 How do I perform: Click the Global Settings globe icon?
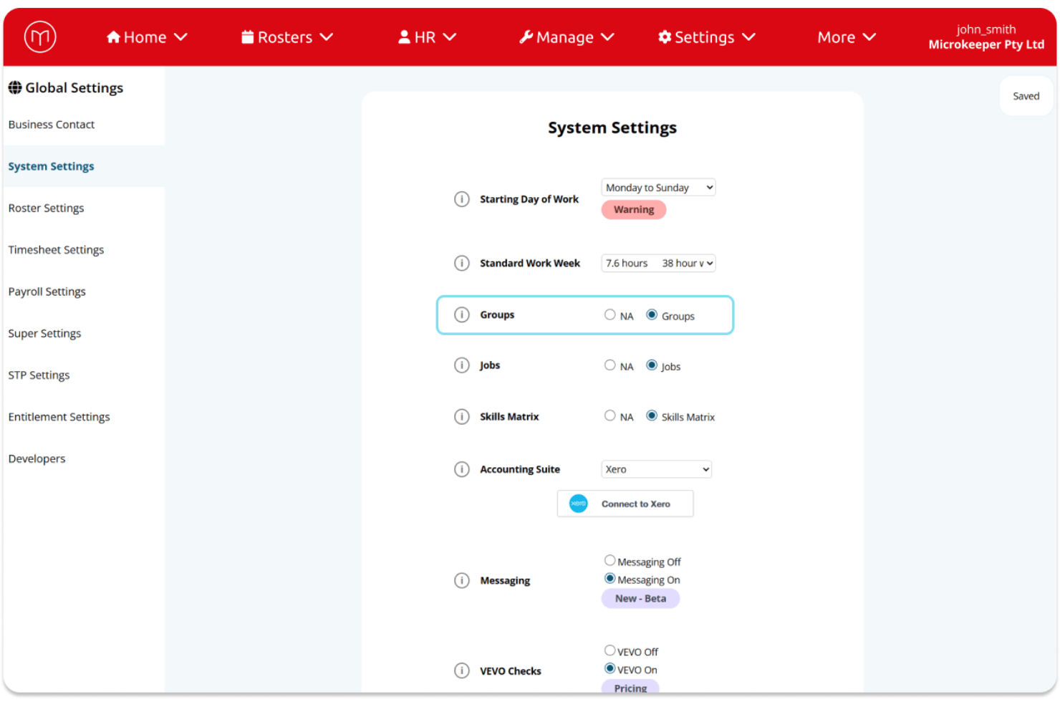15,87
